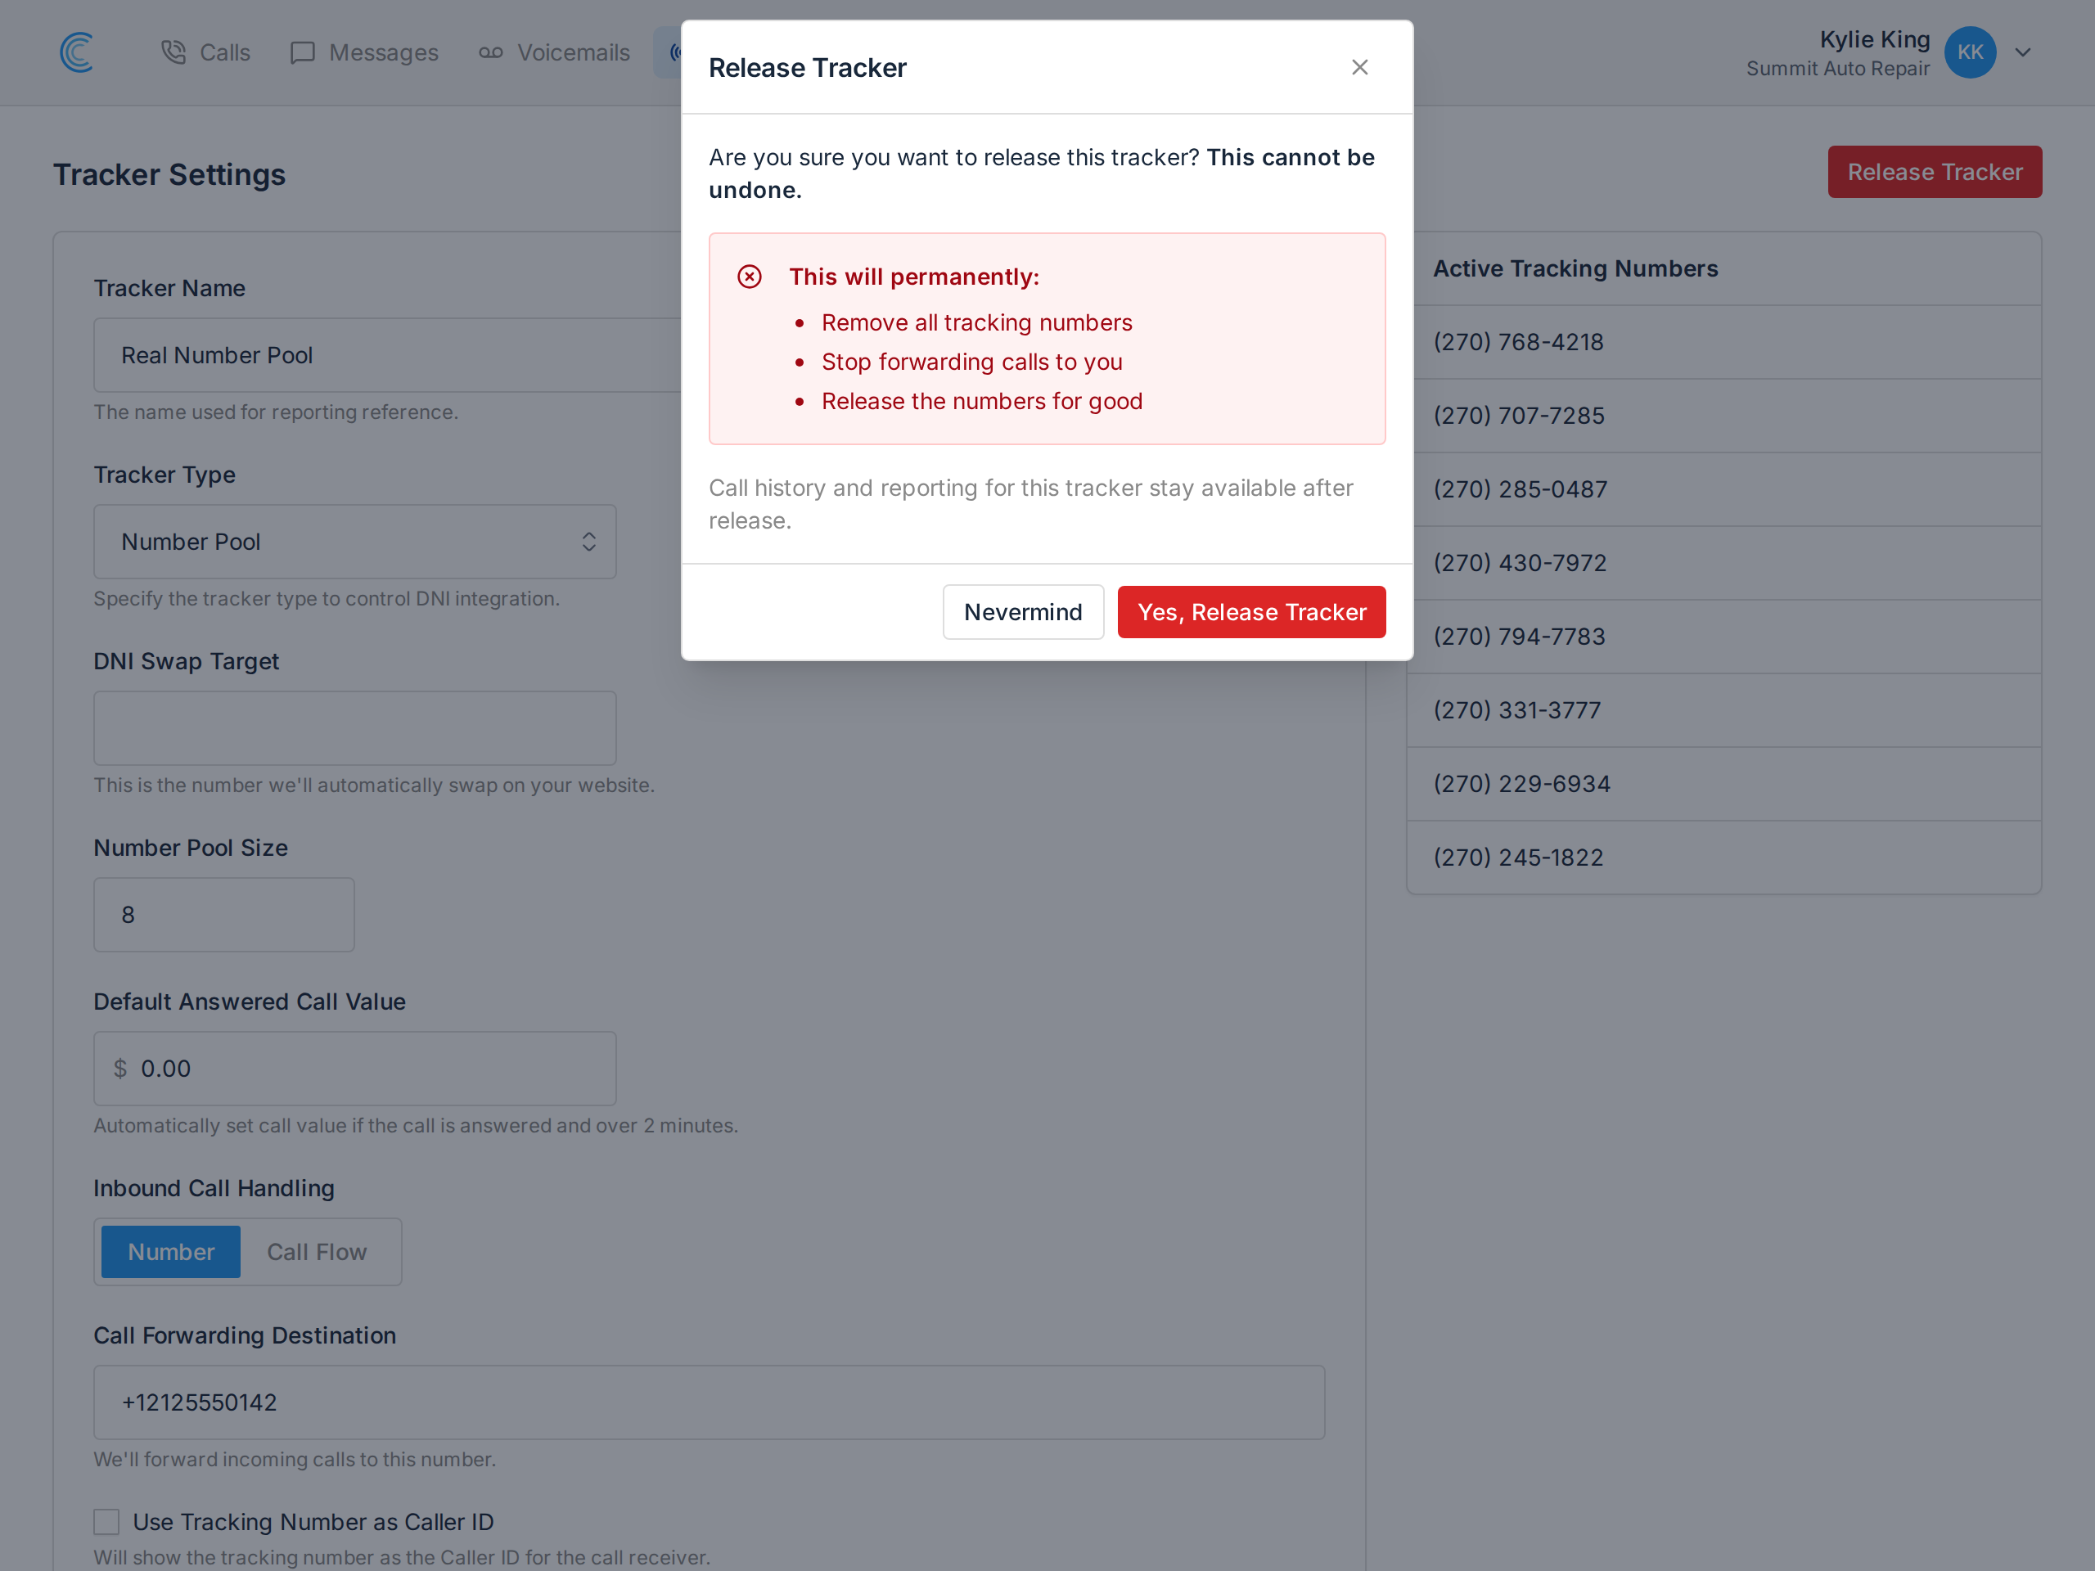Image resolution: width=2095 pixels, height=1571 pixels.
Task: Open the Tracker Type dropdown
Action: 355,542
